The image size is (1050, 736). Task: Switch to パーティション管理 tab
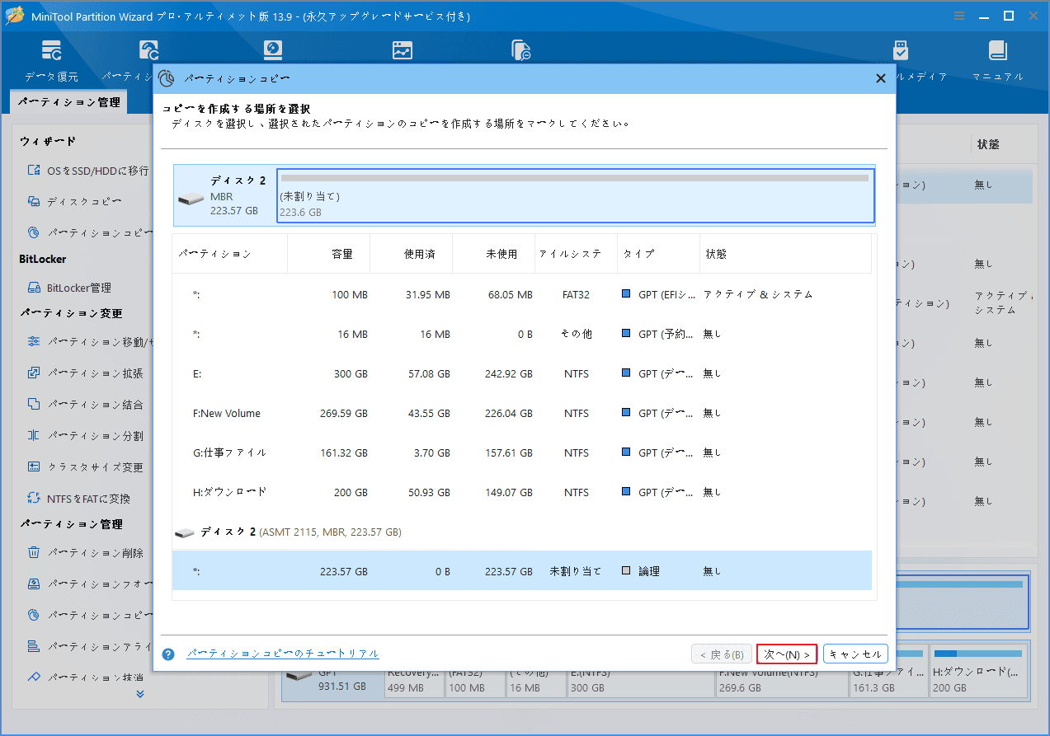coord(68,102)
